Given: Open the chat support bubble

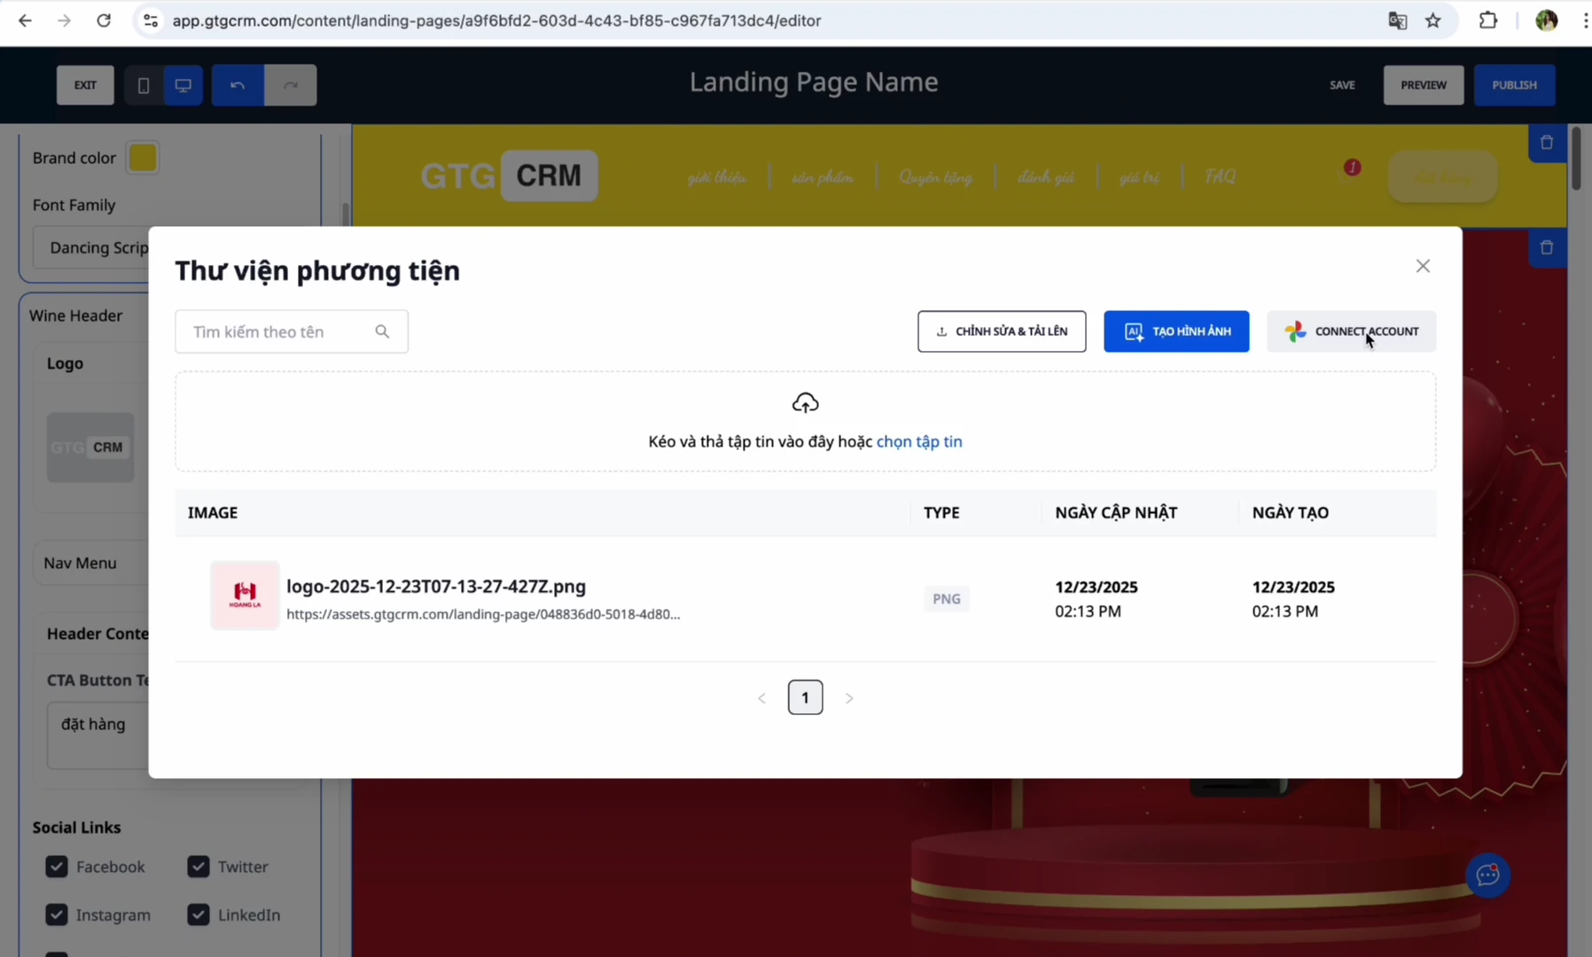Looking at the screenshot, I should click(x=1487, y=875).
